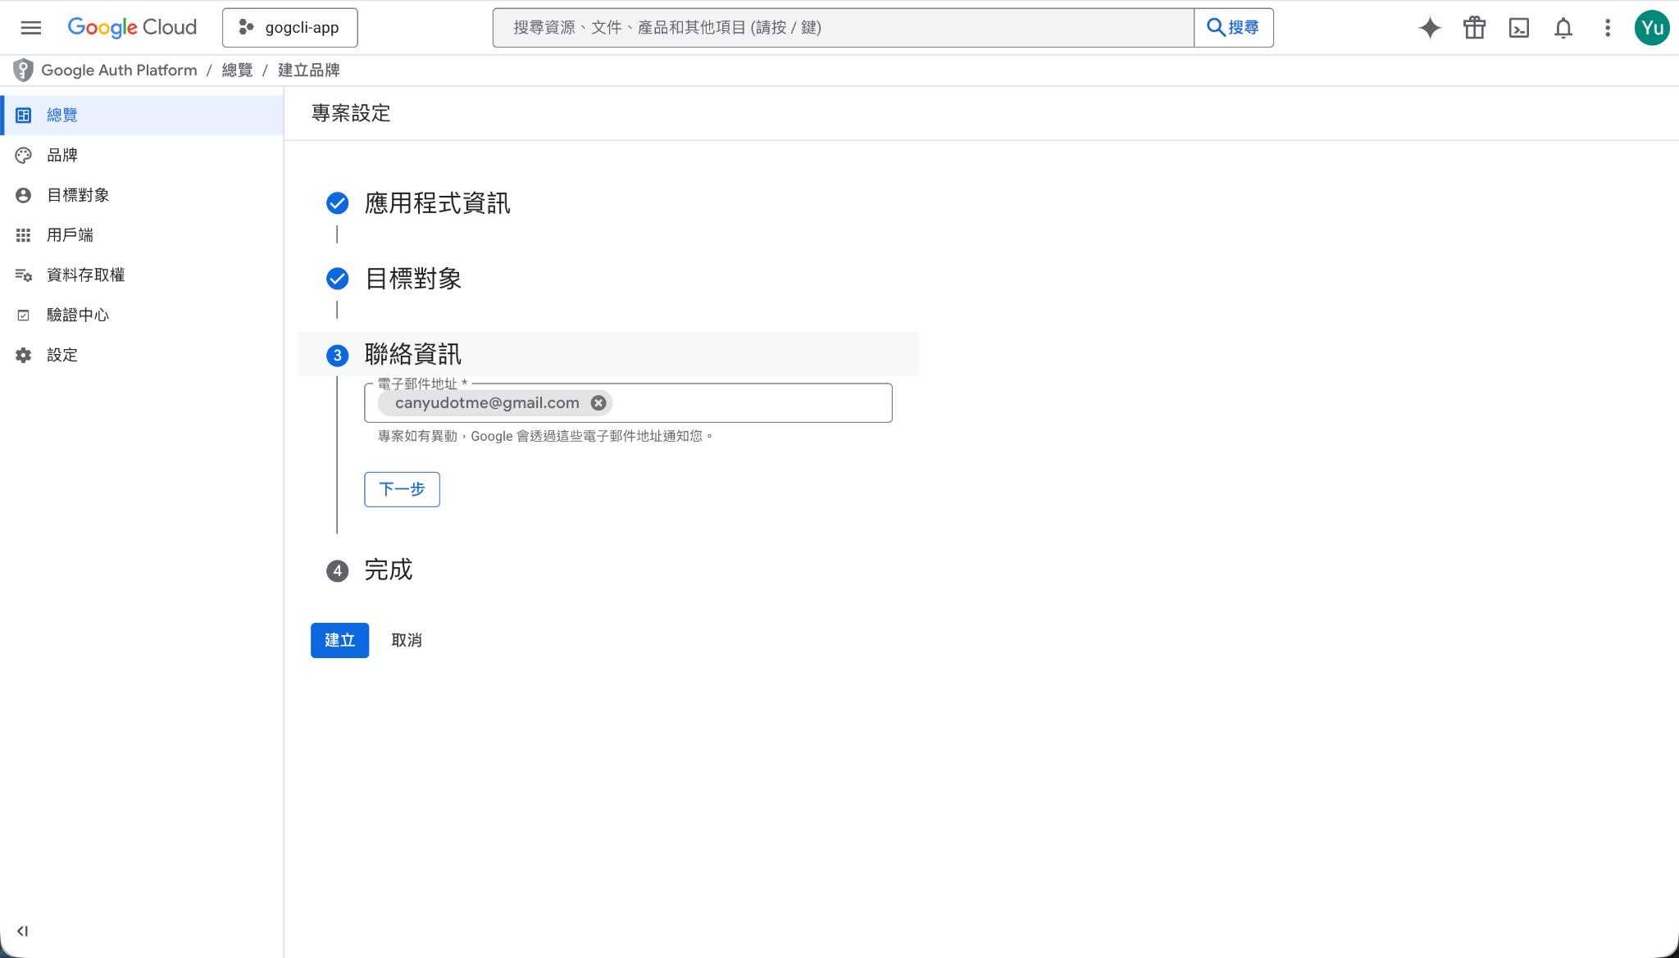Remove the canyudotme@gmail.com email chip
The width and height of the screenshot is (1679, 958).
point(598,403)
